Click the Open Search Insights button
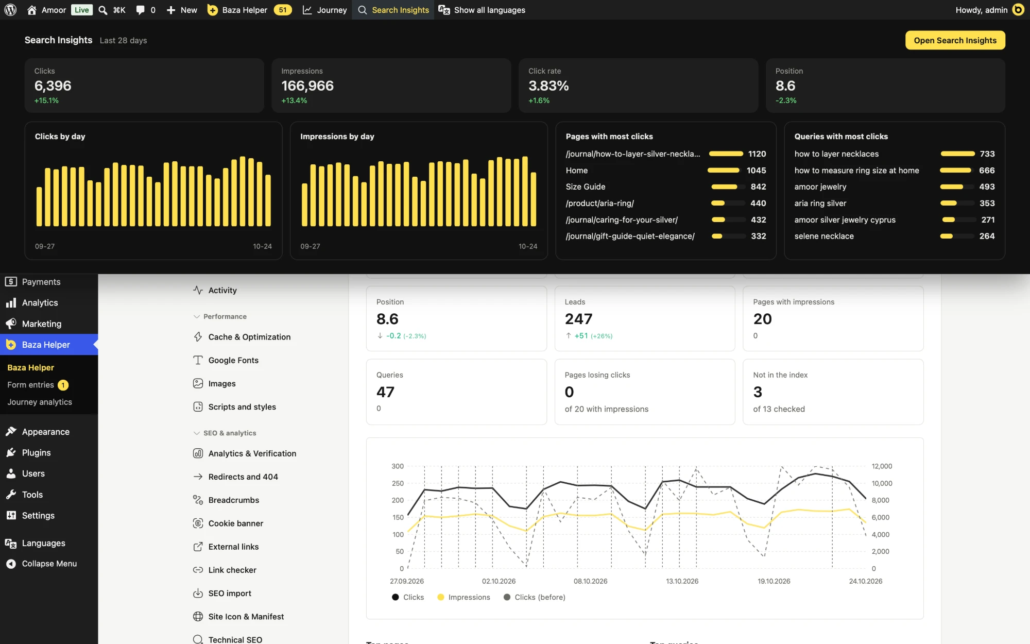Viewport: 1030px width, 644px height. 955,40
